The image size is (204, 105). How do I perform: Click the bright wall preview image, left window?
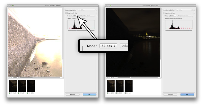[x=35, y=42]
